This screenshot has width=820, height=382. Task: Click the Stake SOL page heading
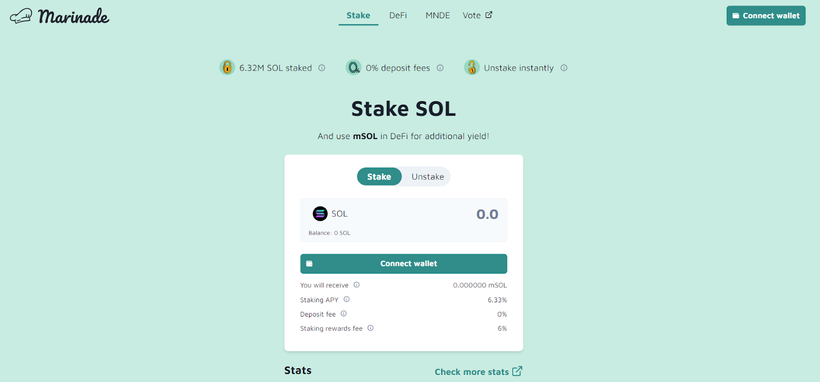[x=404, y=109]
